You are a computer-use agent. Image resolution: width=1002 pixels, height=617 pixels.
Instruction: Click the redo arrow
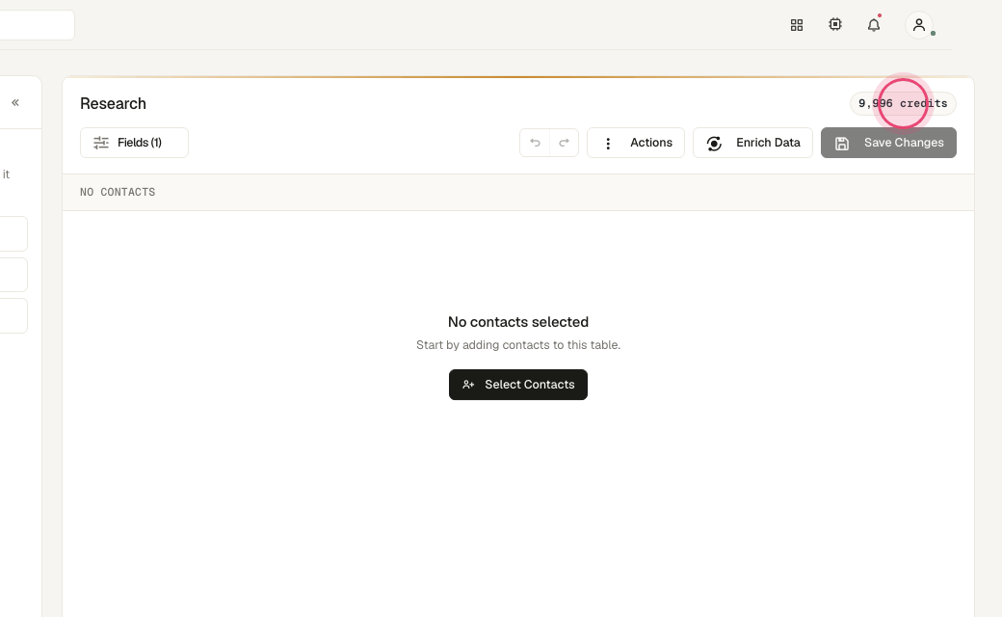(565, 143)
